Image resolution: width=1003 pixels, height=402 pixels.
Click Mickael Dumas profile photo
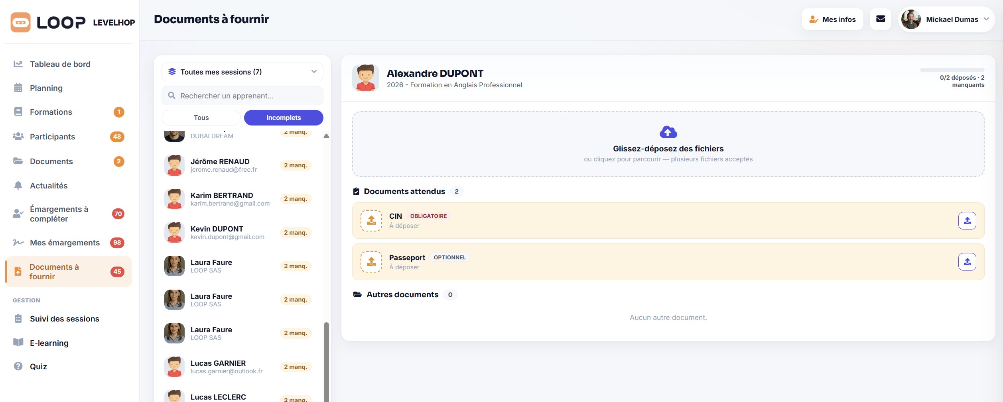[x=911, y=19]
